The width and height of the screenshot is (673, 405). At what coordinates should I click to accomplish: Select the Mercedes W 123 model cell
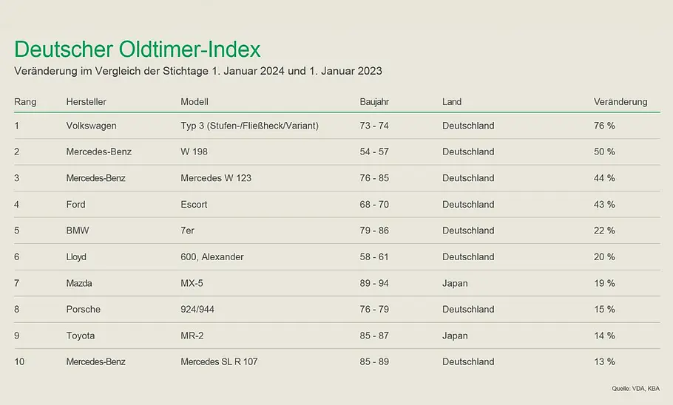pyautogui.click(x=216, y=178)
